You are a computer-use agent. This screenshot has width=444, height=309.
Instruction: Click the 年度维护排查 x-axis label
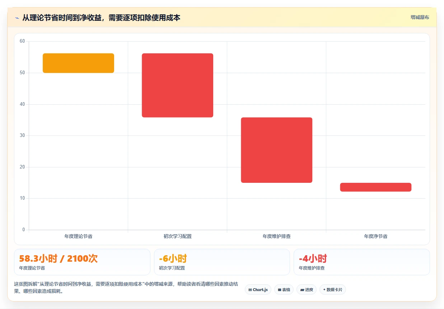pos(276,236)
